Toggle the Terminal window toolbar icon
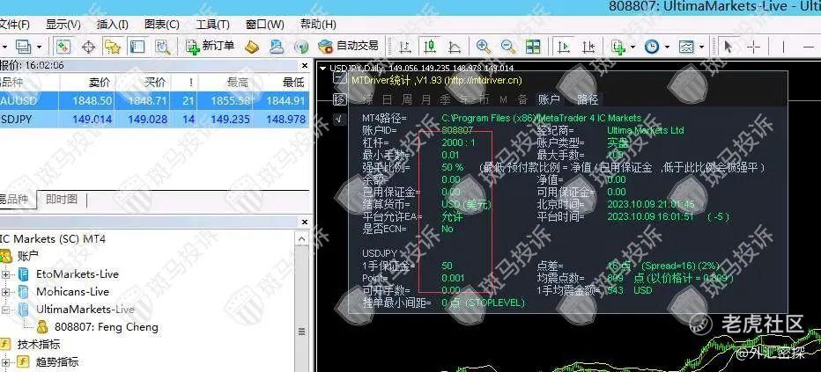The height and width of the screenshot is (372, 821). pos(137,47)
